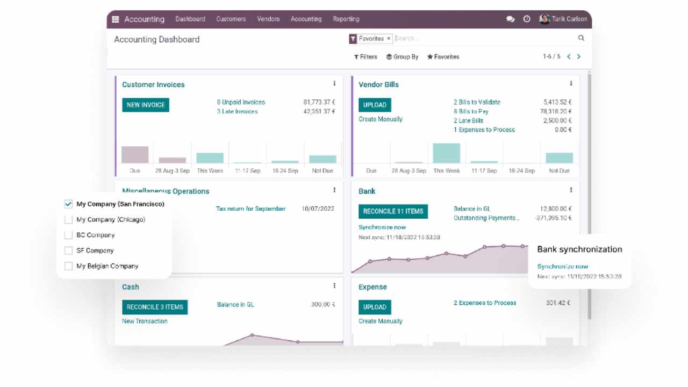Remove the Favorites filter tag
The image size is (688, 387).
pyautogui.click(x=389, y=39)
